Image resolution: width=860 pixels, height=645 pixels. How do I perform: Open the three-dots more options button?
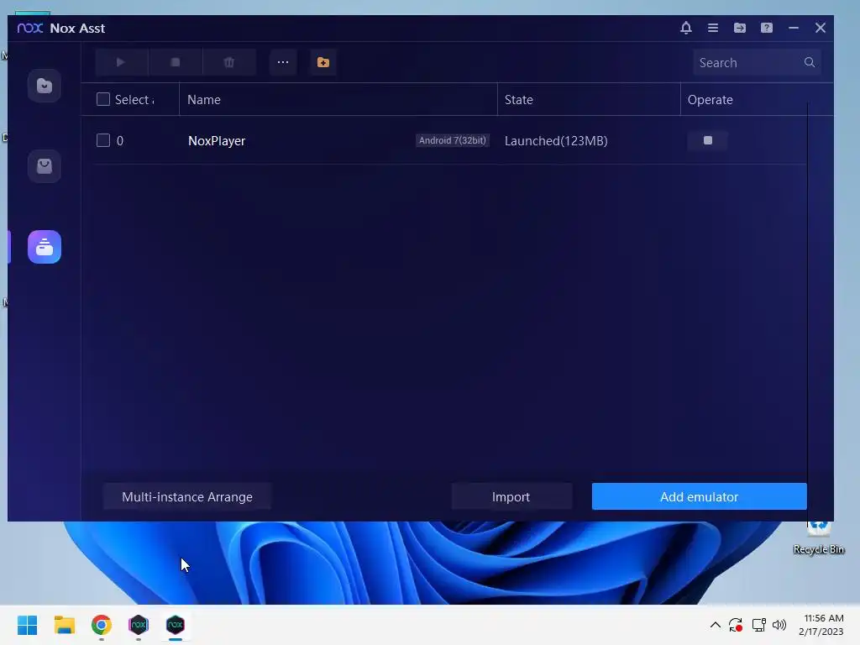pos(283,62)
